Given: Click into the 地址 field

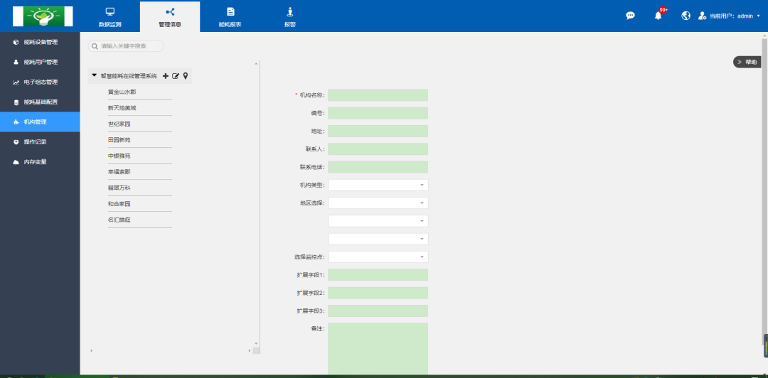Looking at the screenshot, I should click(378, 131).
